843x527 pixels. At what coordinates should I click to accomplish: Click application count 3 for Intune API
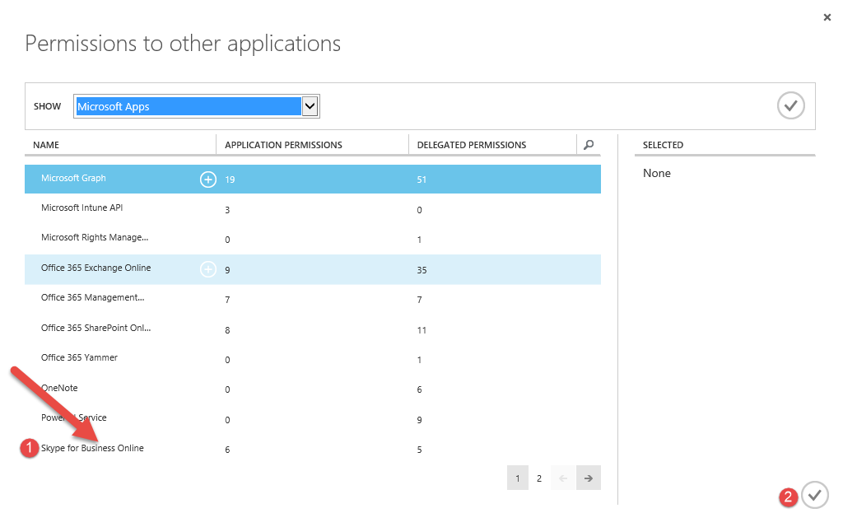tap(227, 210)
